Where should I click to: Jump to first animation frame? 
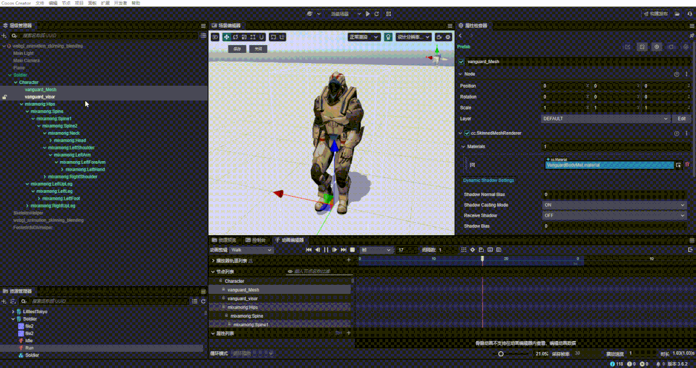(309, 250)
